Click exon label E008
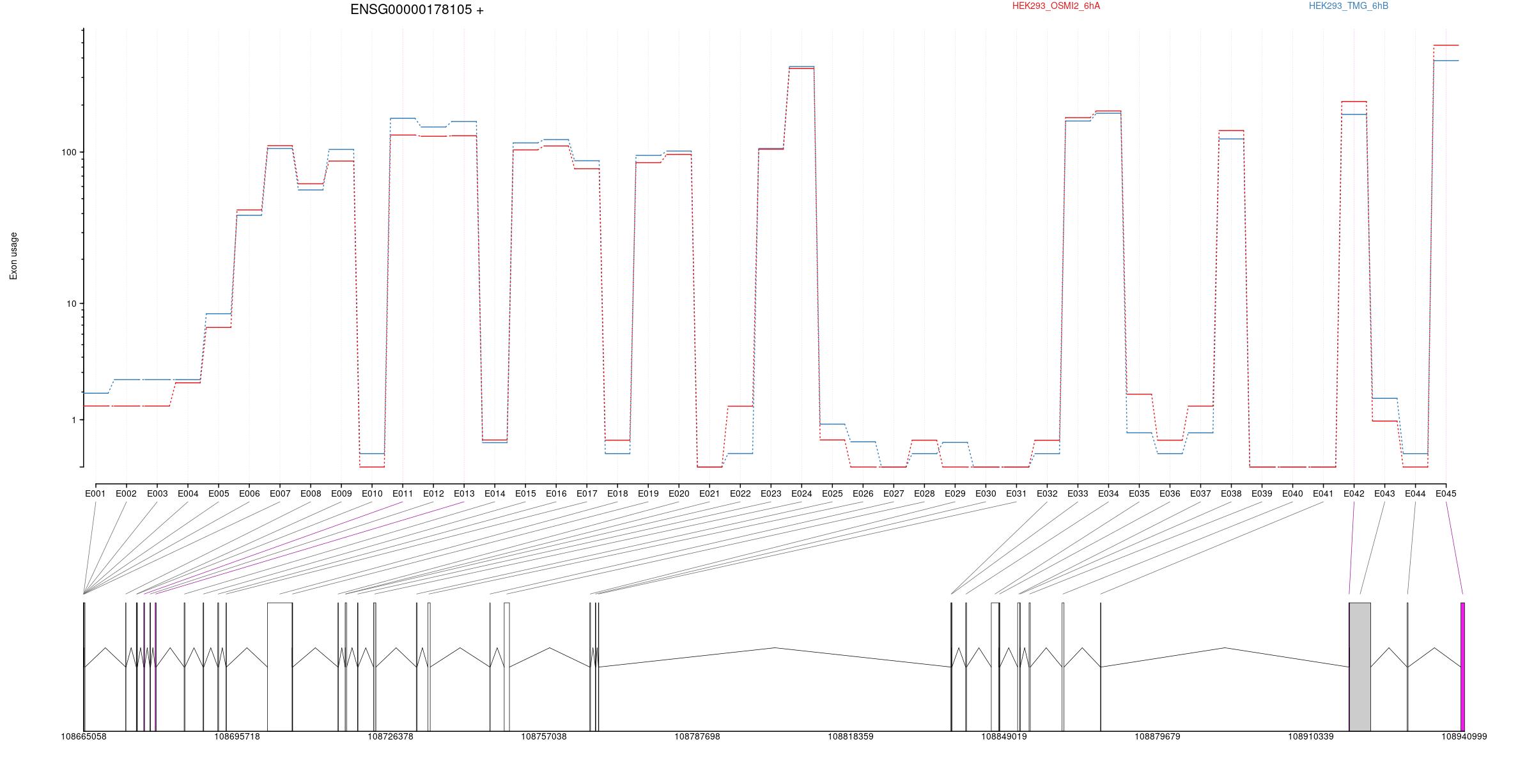This screenshot has height=767, width=1534. pyautogui.click(x=311, y=493)
